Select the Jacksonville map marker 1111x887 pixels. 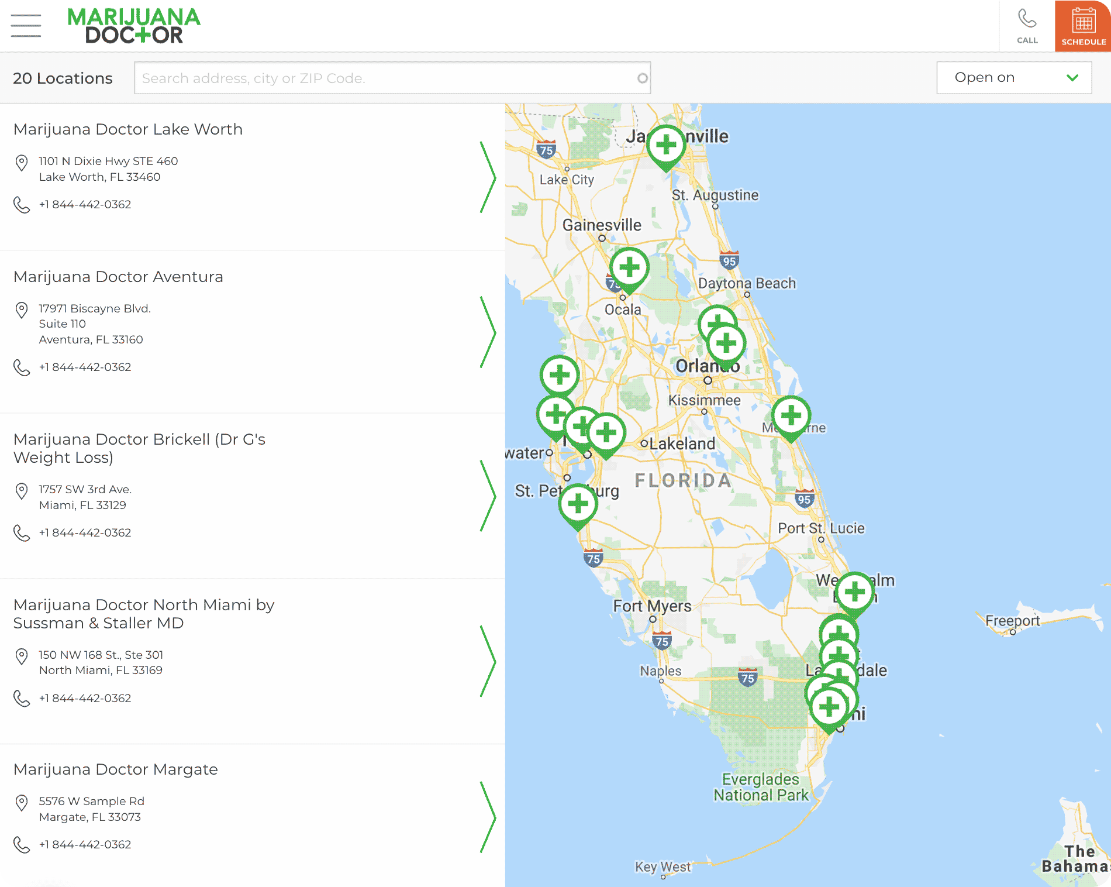[x=666, y=146]
